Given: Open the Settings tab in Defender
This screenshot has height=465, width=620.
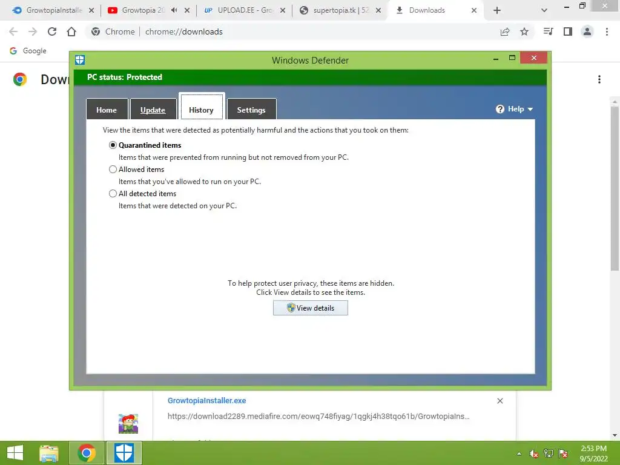Looking at the screenshot, I should pos(251,110).
